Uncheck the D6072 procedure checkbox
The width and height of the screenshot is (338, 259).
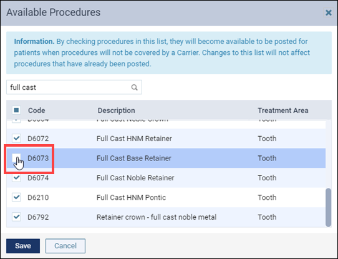click(x=16, y=138)
